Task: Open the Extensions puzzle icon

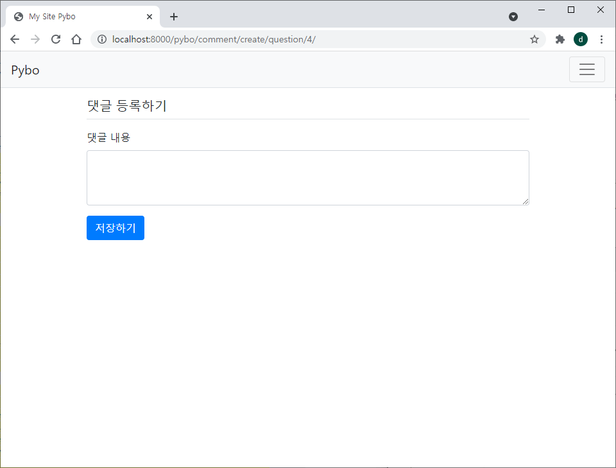Action: click(x=560, y=39)
